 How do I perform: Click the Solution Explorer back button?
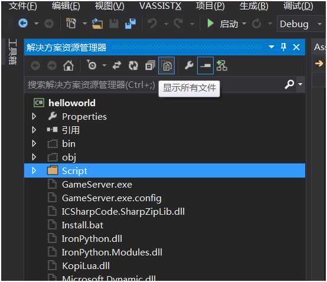click(35, 66)
